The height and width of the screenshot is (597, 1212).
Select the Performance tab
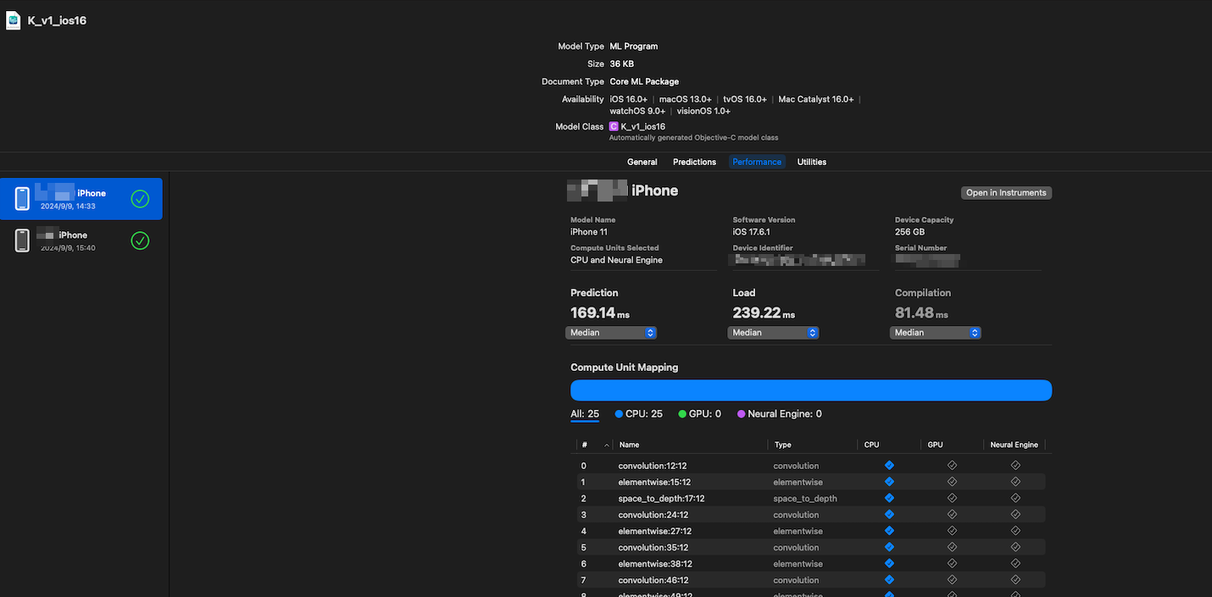coord(757,162)
